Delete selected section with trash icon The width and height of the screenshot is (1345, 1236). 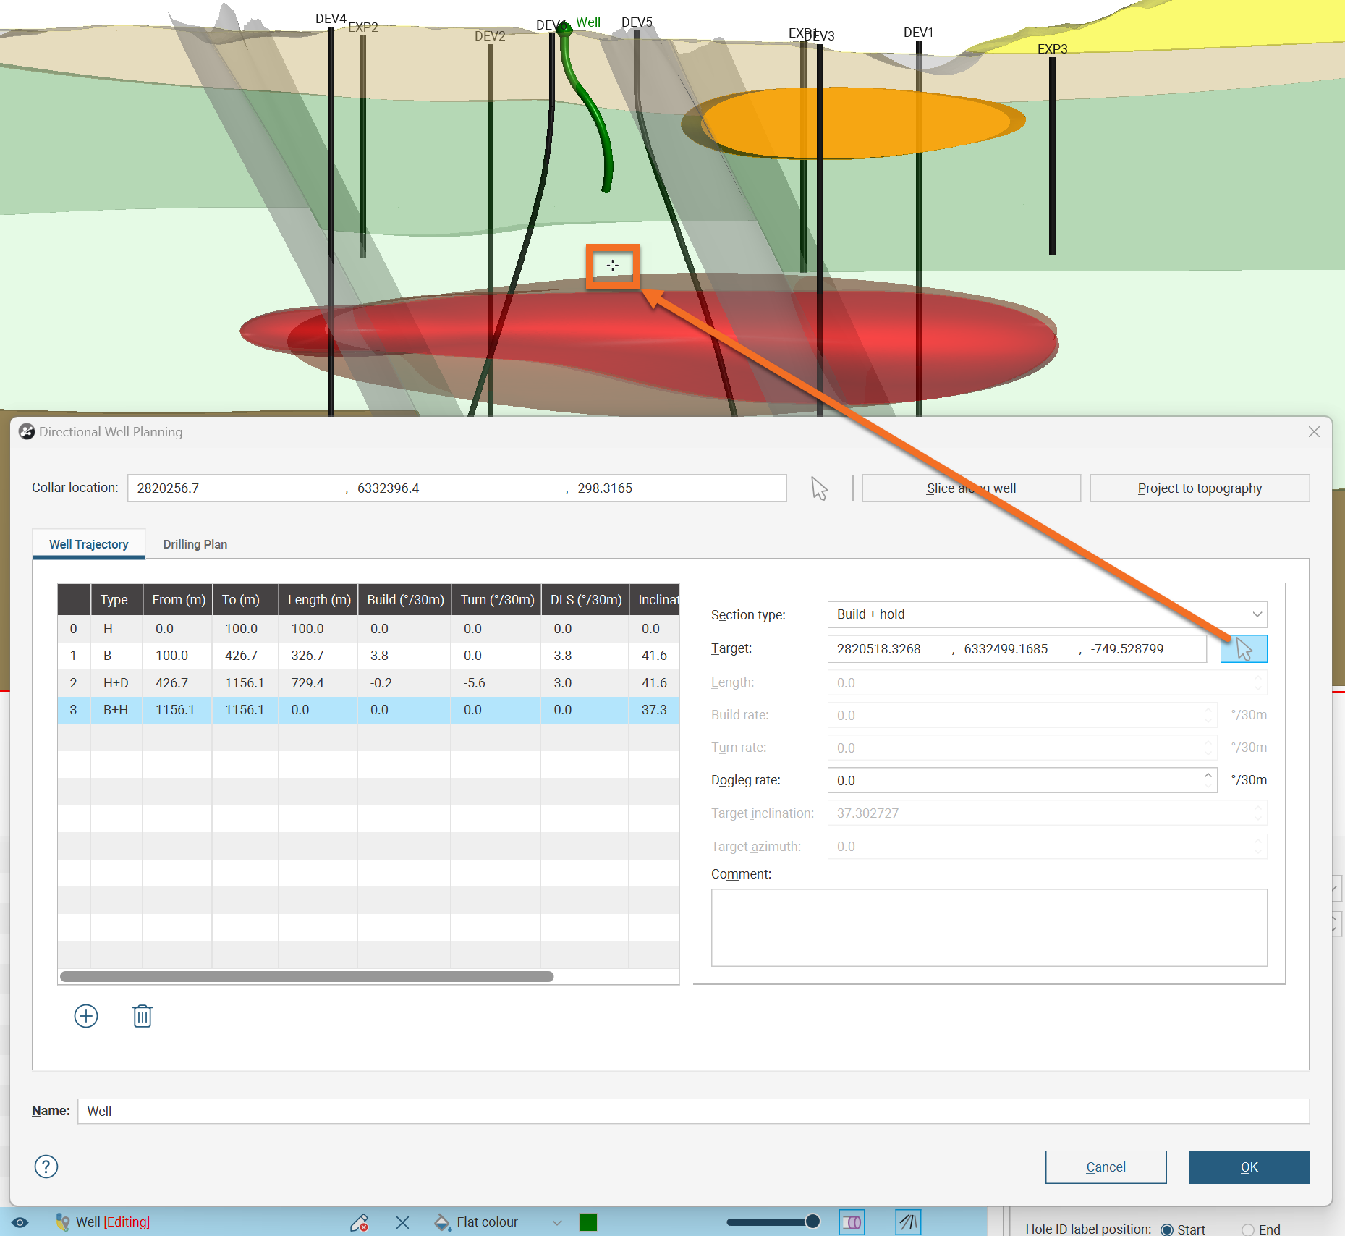(143, 1016)
